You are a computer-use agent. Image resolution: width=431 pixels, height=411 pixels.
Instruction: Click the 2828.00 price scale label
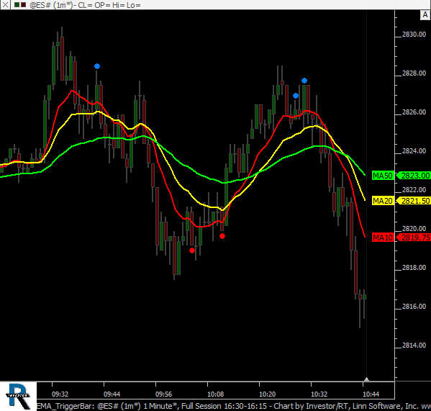(414, 73)
